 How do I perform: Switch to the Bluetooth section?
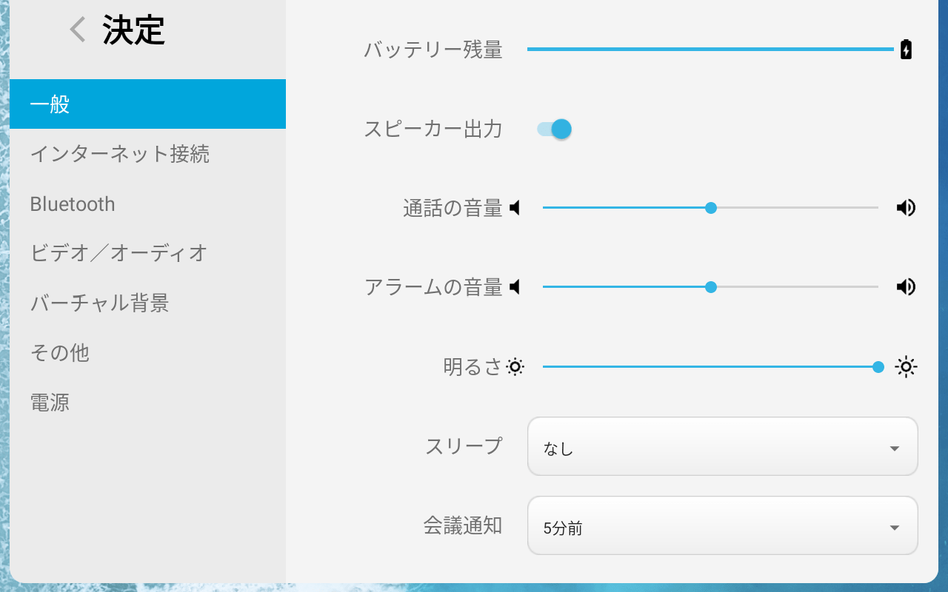(72, 204)
